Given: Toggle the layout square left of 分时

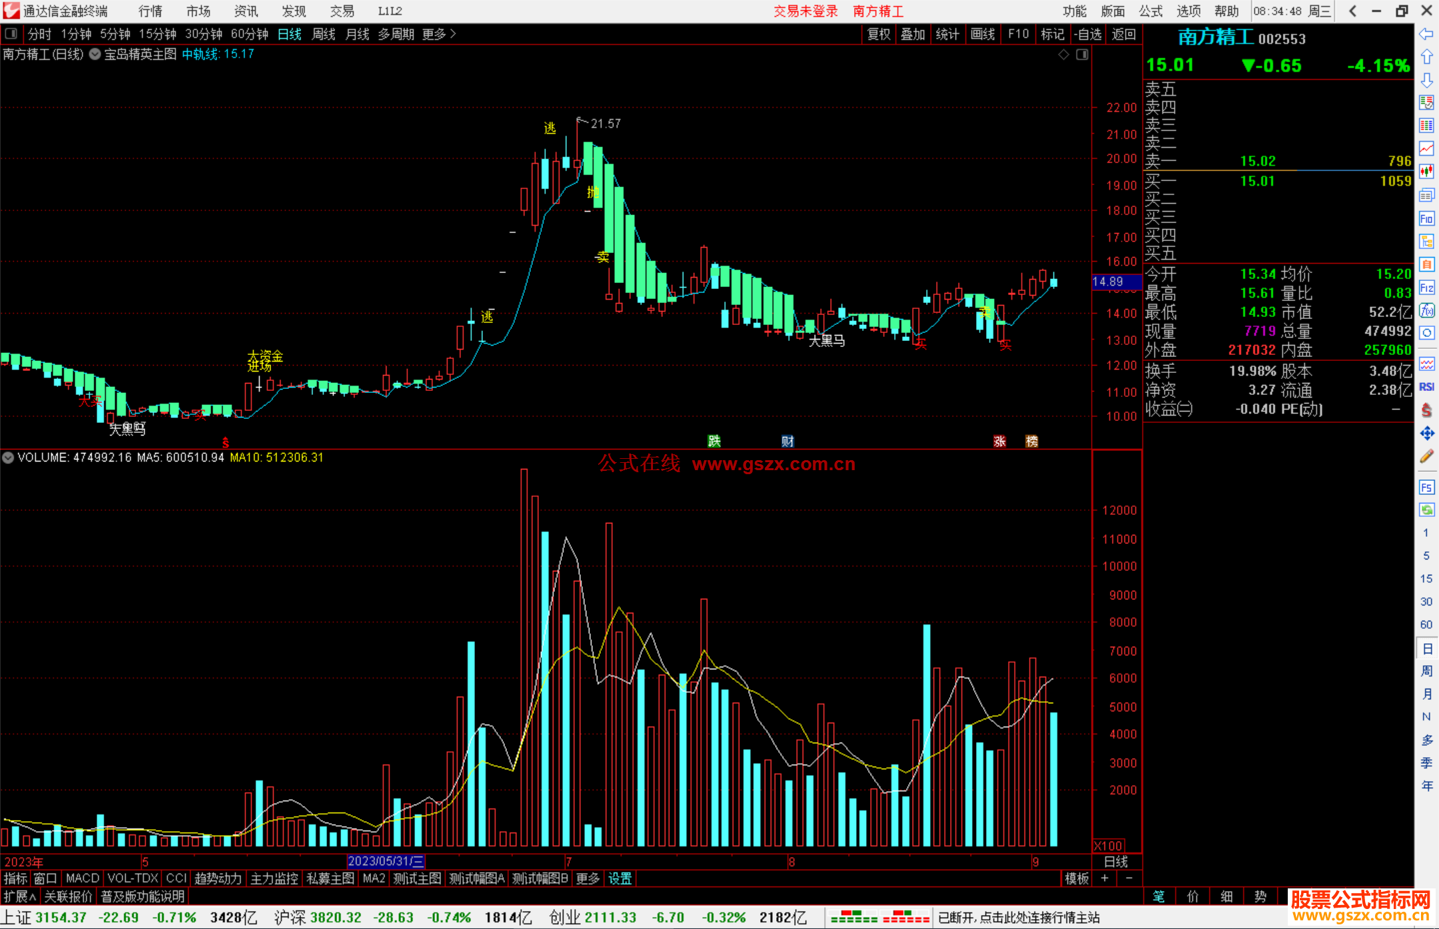Looking at the screenshot, I should click(x=11, y=33).
